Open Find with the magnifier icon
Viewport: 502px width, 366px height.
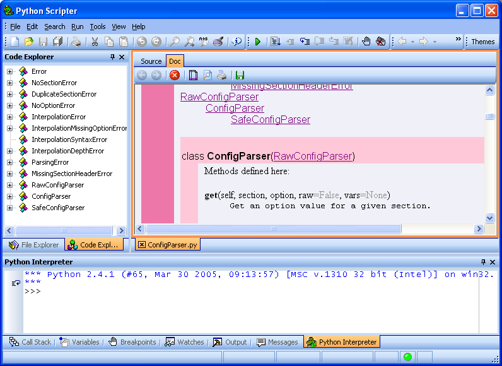point(175,42)
